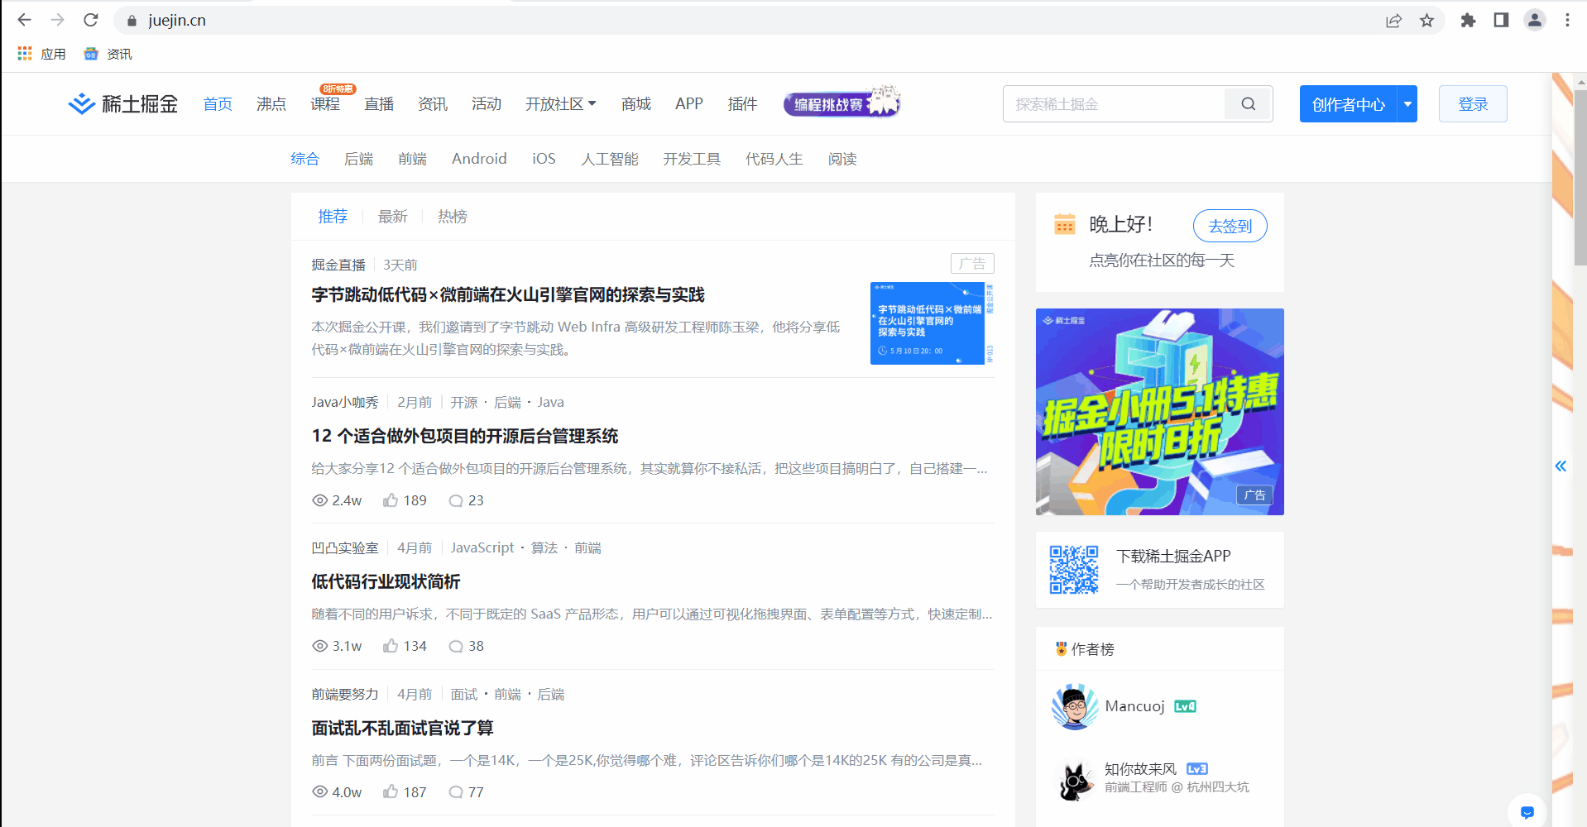1587x827 pixels.
Task: Bookmark this page with the star icon
Action: 1426,21
